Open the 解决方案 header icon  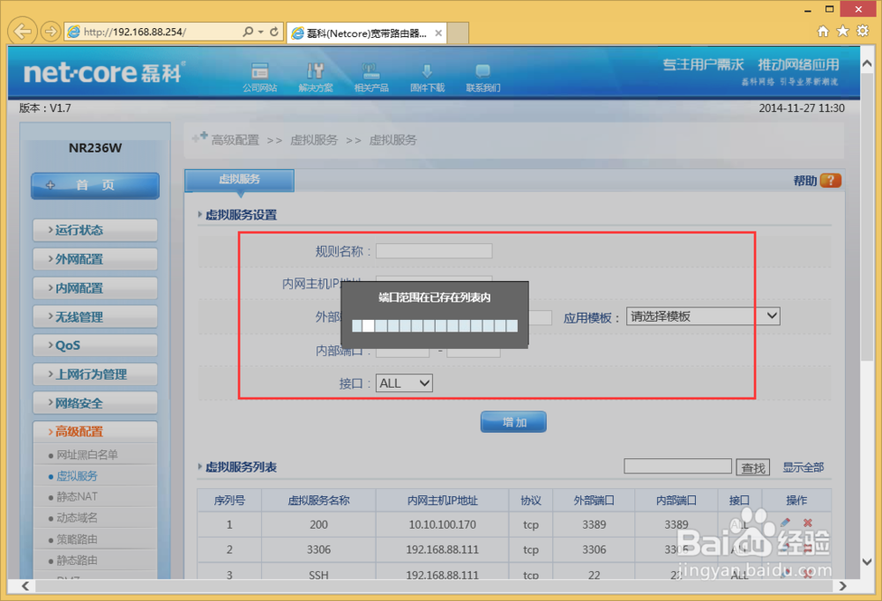click(316, 77)
